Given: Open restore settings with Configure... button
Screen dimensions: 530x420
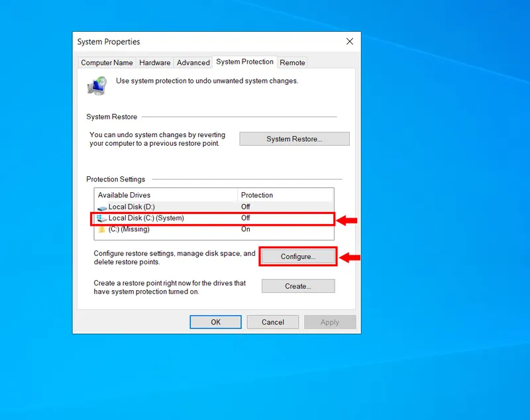Looking at the screenshot, I should point(298,256).
